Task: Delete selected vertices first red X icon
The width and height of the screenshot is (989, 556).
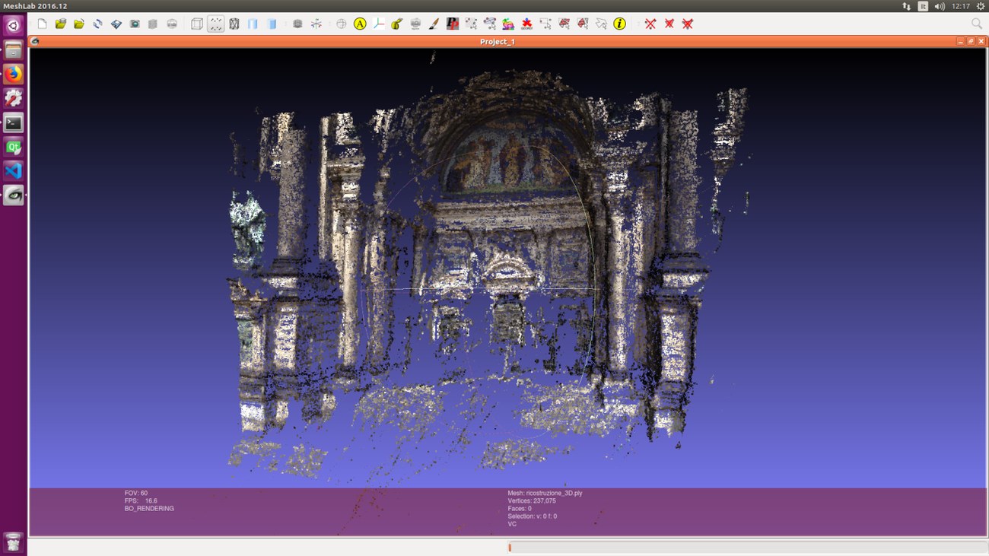Action: pos(650,24)
